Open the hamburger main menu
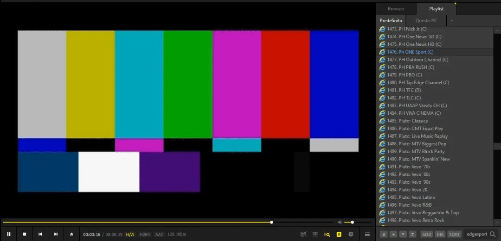 (367, 235)
